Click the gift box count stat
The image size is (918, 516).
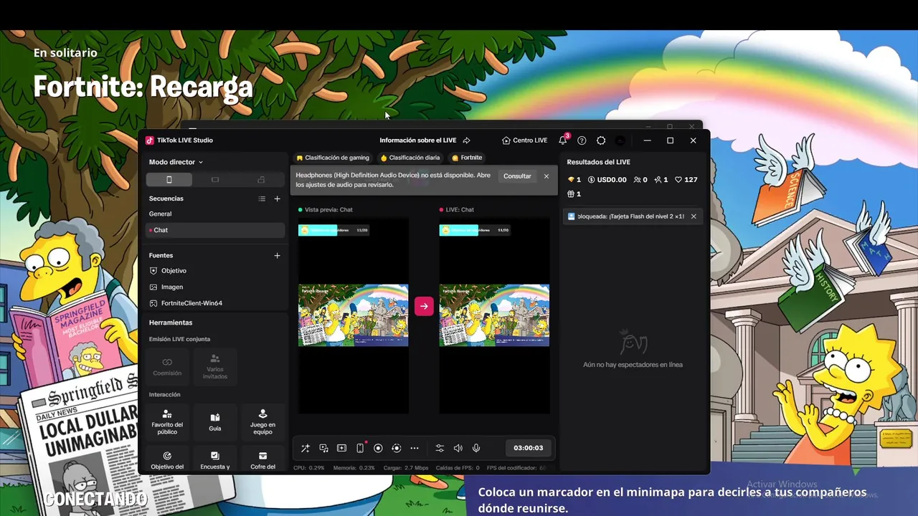(574, 193)
